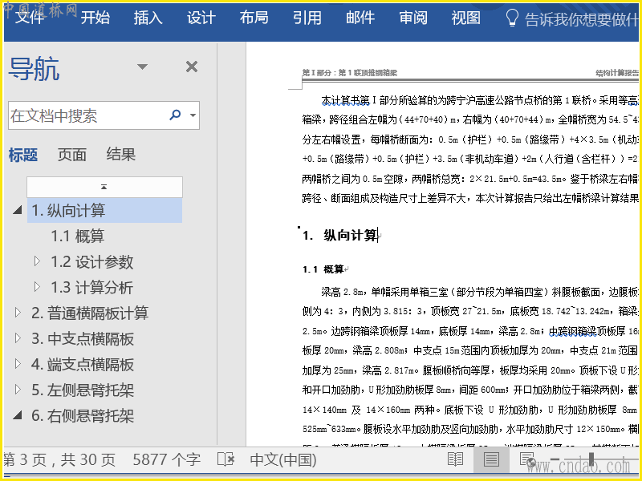Switch to the 标题 navigation tab

23,155
